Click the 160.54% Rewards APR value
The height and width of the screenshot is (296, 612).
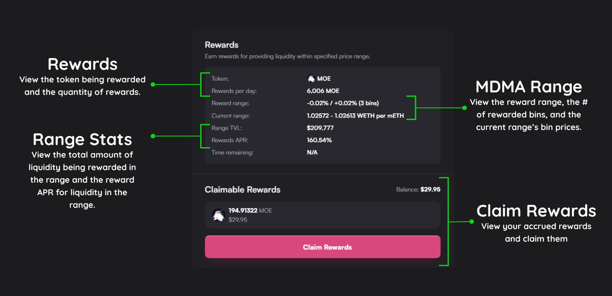319,140
